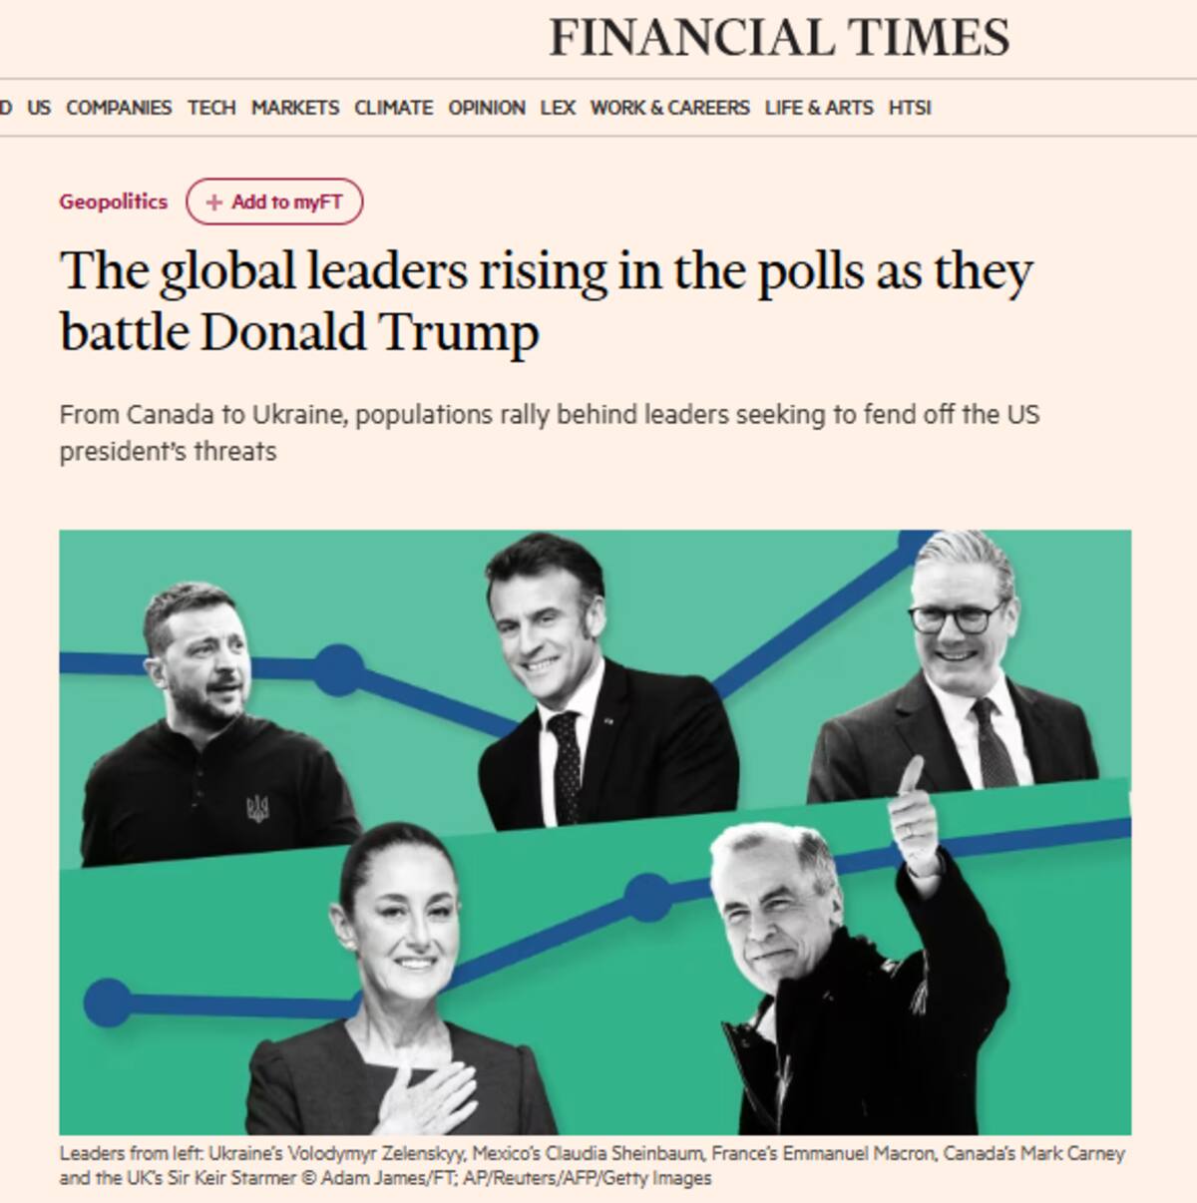Open the US news section
Screen dimensions: 1197x1203
(x=40, y=107)
